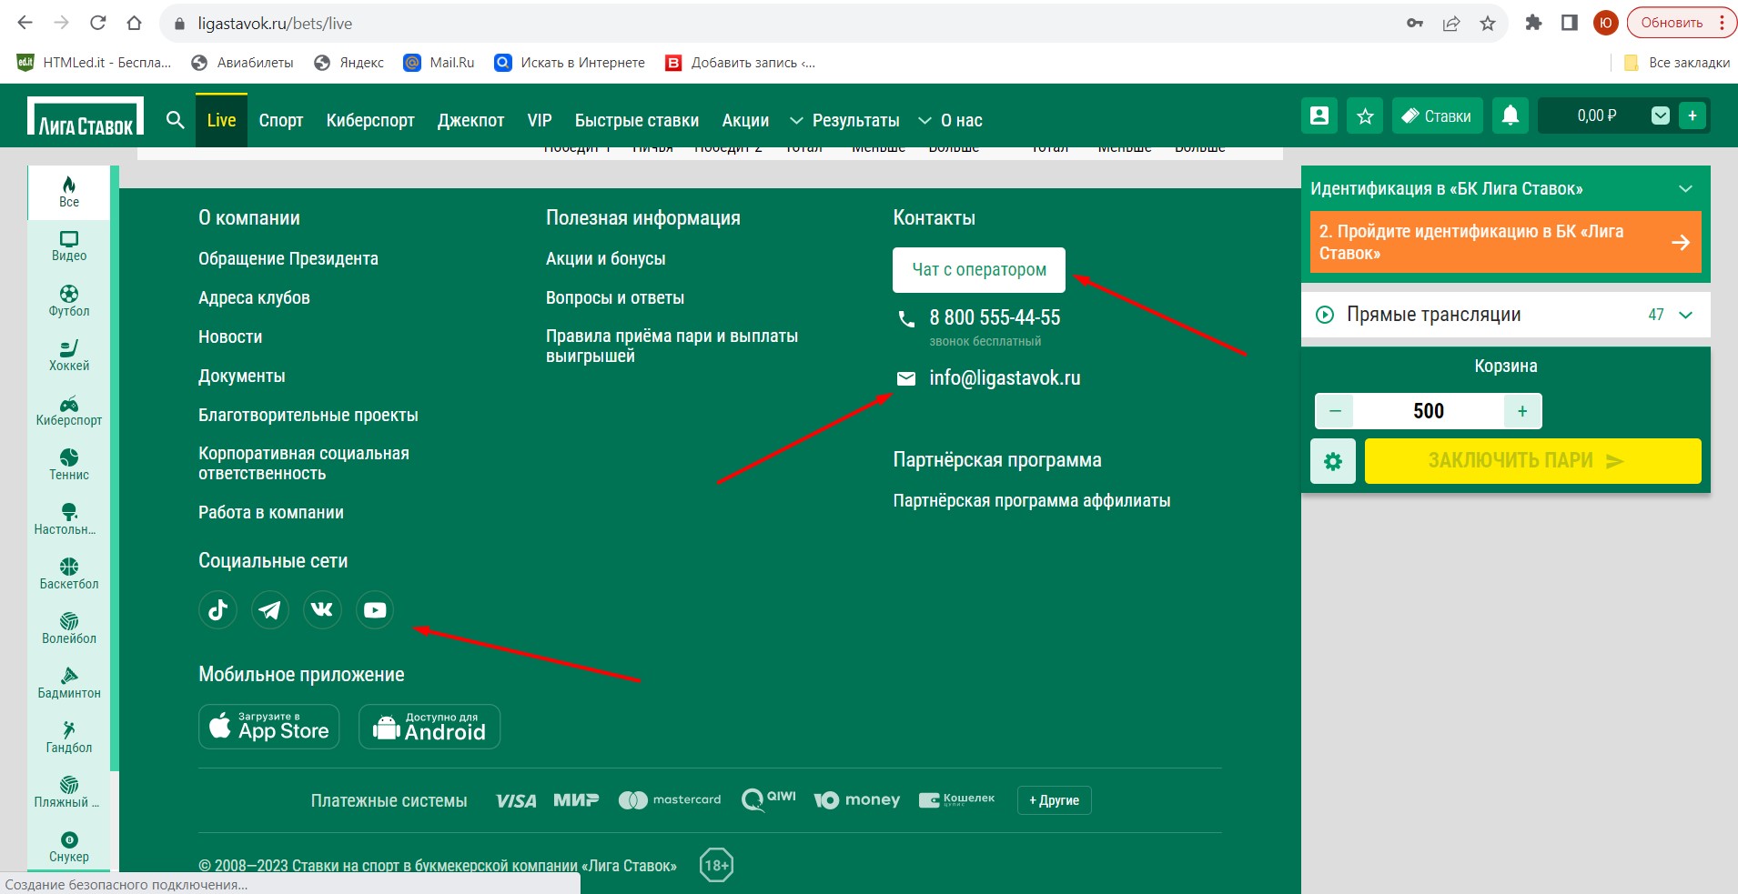Viewport: 1738px width, 894px height.
Task: Open the bet slip settings gear
Action: click(1333, 461)
